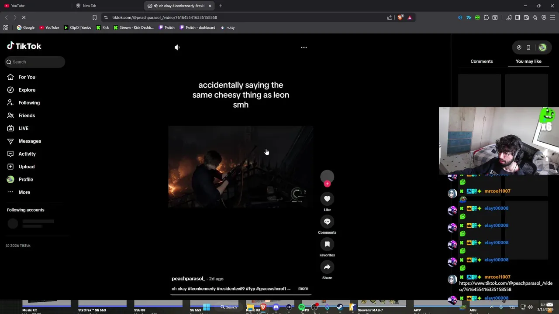Open the For You feed
559x314 pixels.
click(x=21, y=77)
